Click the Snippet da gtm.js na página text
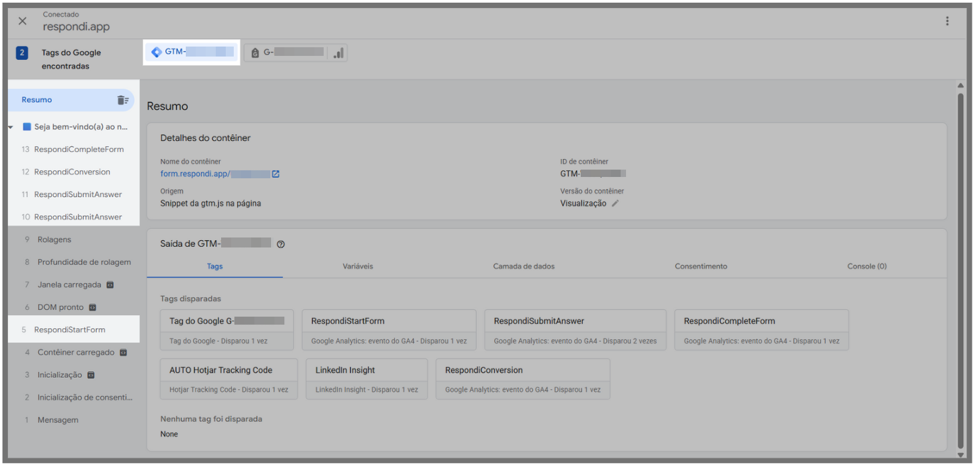 (x=210, y=204)
